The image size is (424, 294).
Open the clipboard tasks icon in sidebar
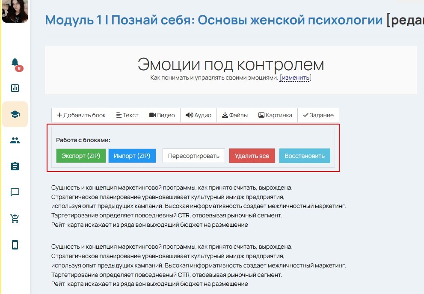tap(15, 166)
